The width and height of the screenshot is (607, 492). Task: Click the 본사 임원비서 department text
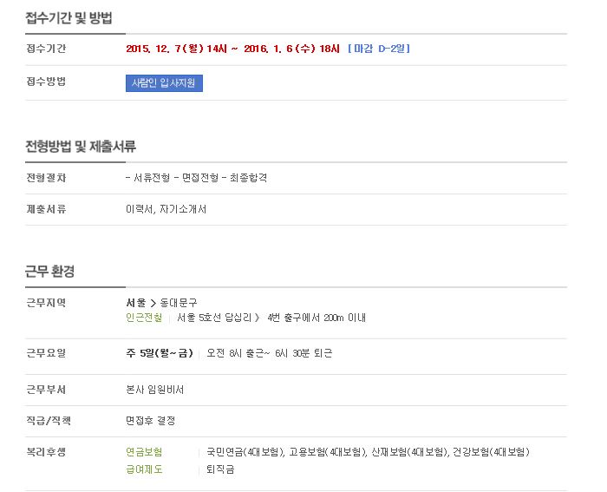pos(155,390)
